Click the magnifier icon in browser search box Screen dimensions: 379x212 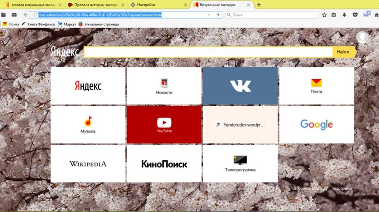coord(229,15)
